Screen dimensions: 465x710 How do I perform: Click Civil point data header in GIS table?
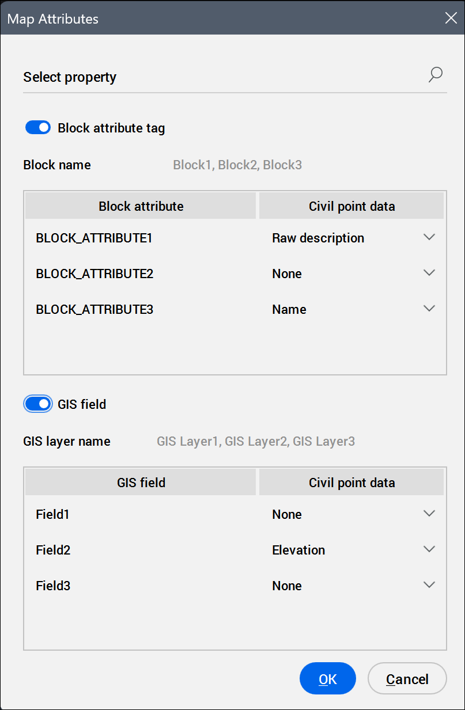point(351,483)
